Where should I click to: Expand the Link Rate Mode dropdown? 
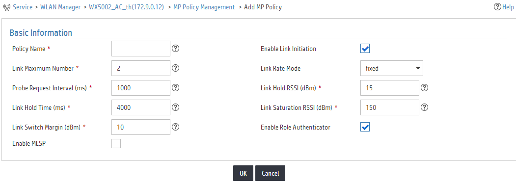pos(392,68)
